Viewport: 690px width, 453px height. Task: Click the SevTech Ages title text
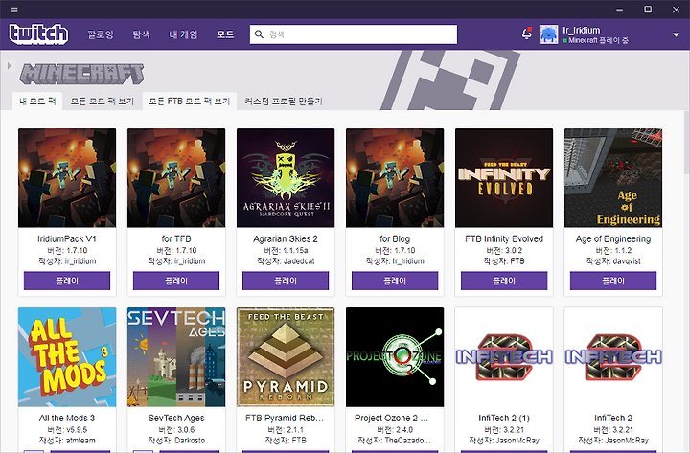176,418
